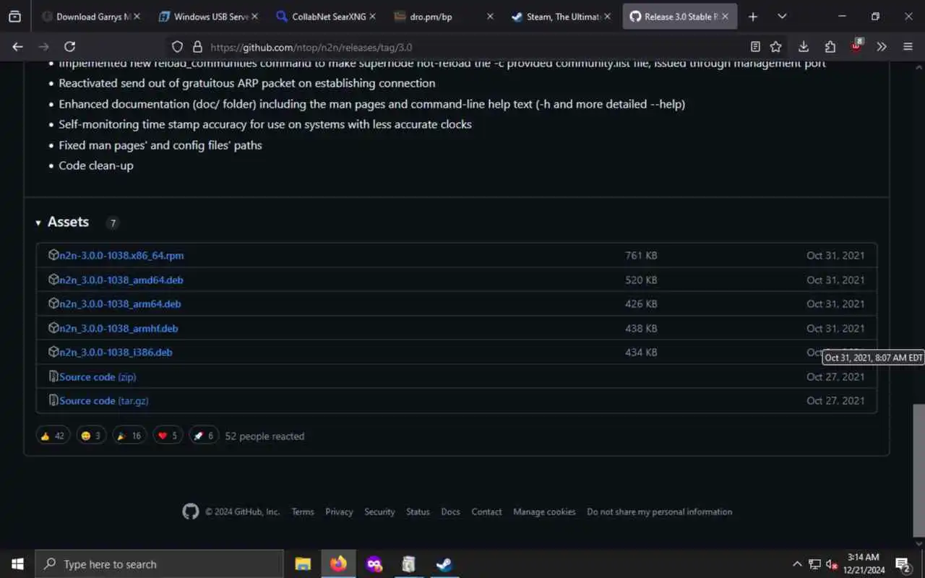Click the page vertical scrollbar thumb
The width and height of the screenshot is (925, 578).
click(x=918, y=470)
